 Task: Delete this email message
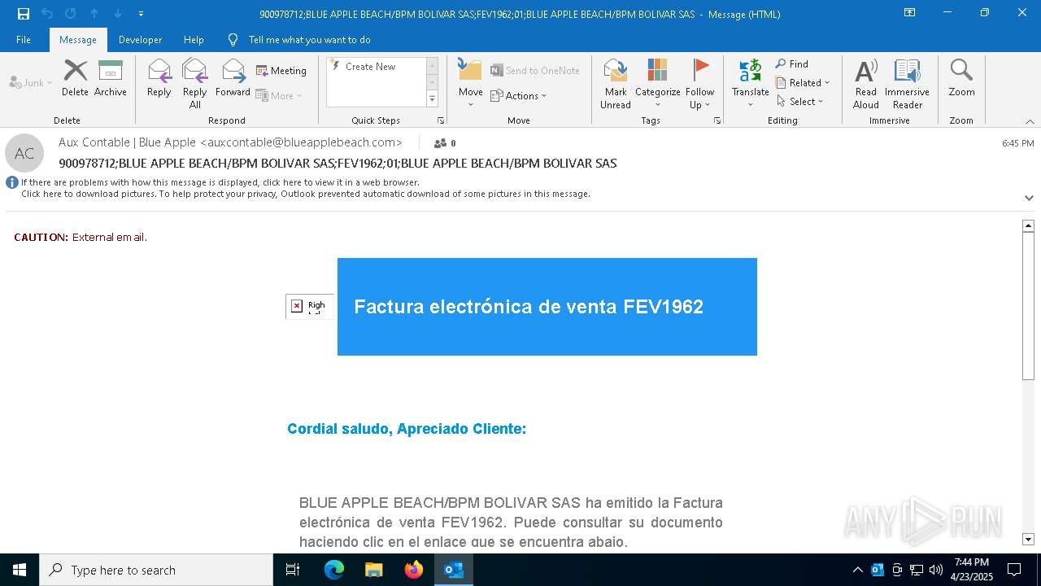pos(75,78)
